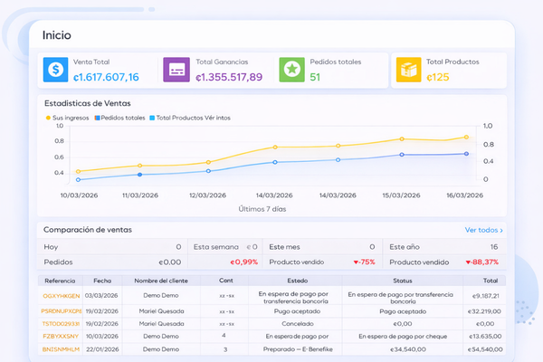The width and height of the screenshot is (543, 362).
Task: Click the green star Pedidos totales icon
Action: point(292,70)
